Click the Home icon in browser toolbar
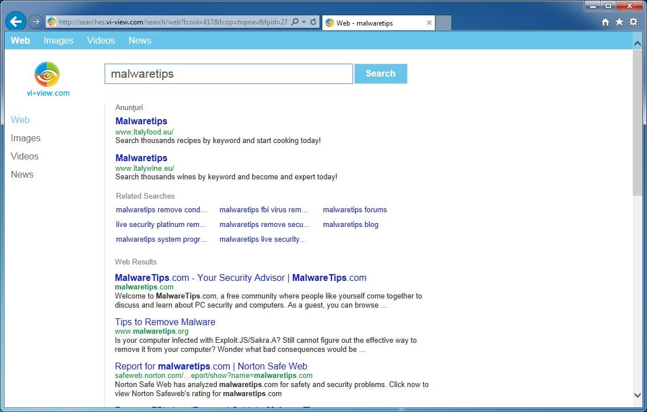 pos(605,22)
